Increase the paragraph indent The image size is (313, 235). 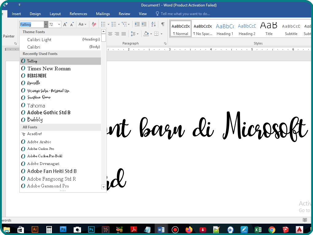144,24
